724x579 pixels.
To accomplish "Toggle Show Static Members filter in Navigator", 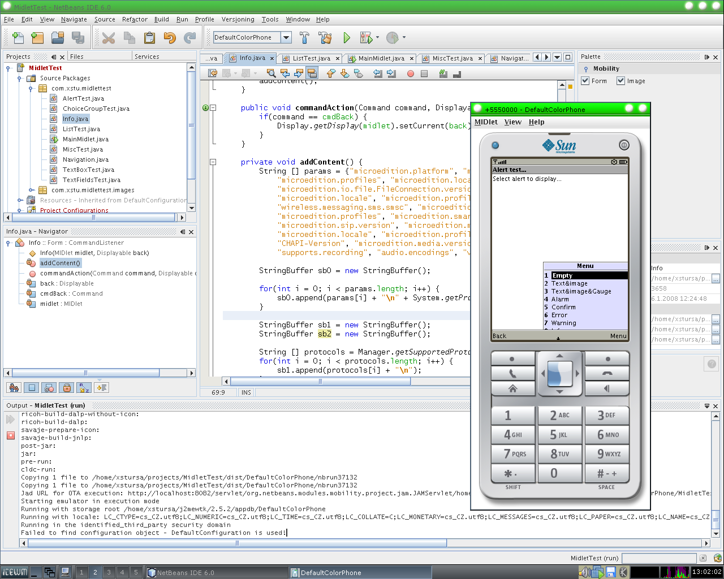I will click(49, 388).
